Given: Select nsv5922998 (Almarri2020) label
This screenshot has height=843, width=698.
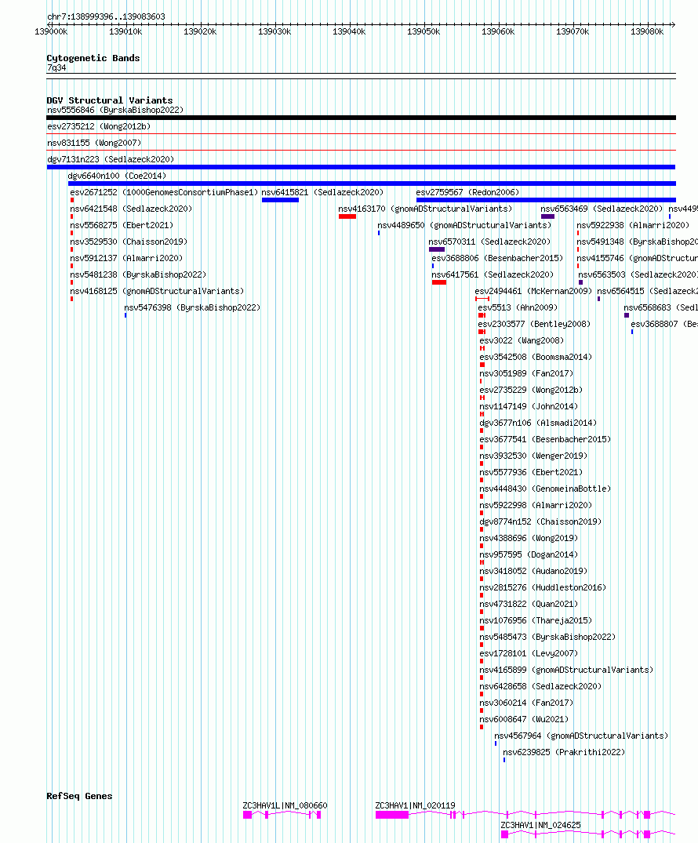Looking at the screenshot, I should pos(536,505).
